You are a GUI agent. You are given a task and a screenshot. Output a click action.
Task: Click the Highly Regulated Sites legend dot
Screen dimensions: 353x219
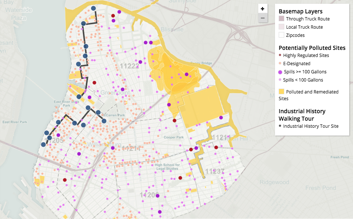point(280,55)
